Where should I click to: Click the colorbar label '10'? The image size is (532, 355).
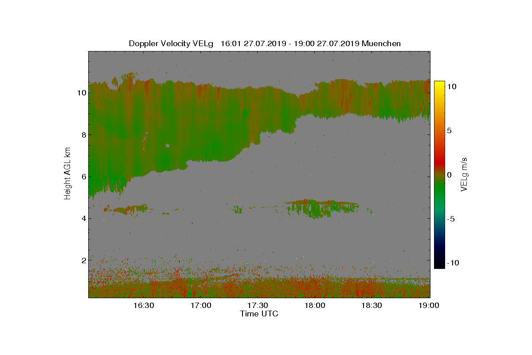point(451,87)
